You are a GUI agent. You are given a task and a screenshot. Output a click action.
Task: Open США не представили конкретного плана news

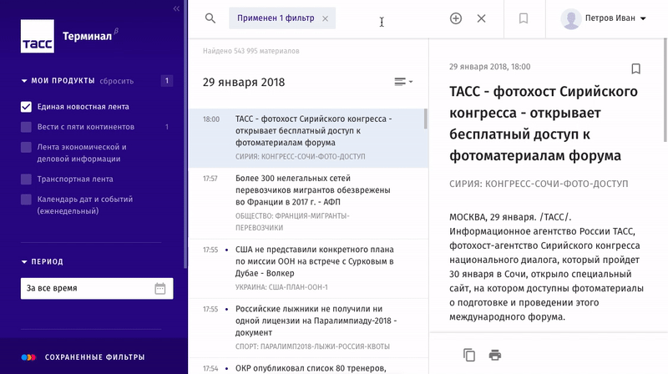(x=308, y=269)
